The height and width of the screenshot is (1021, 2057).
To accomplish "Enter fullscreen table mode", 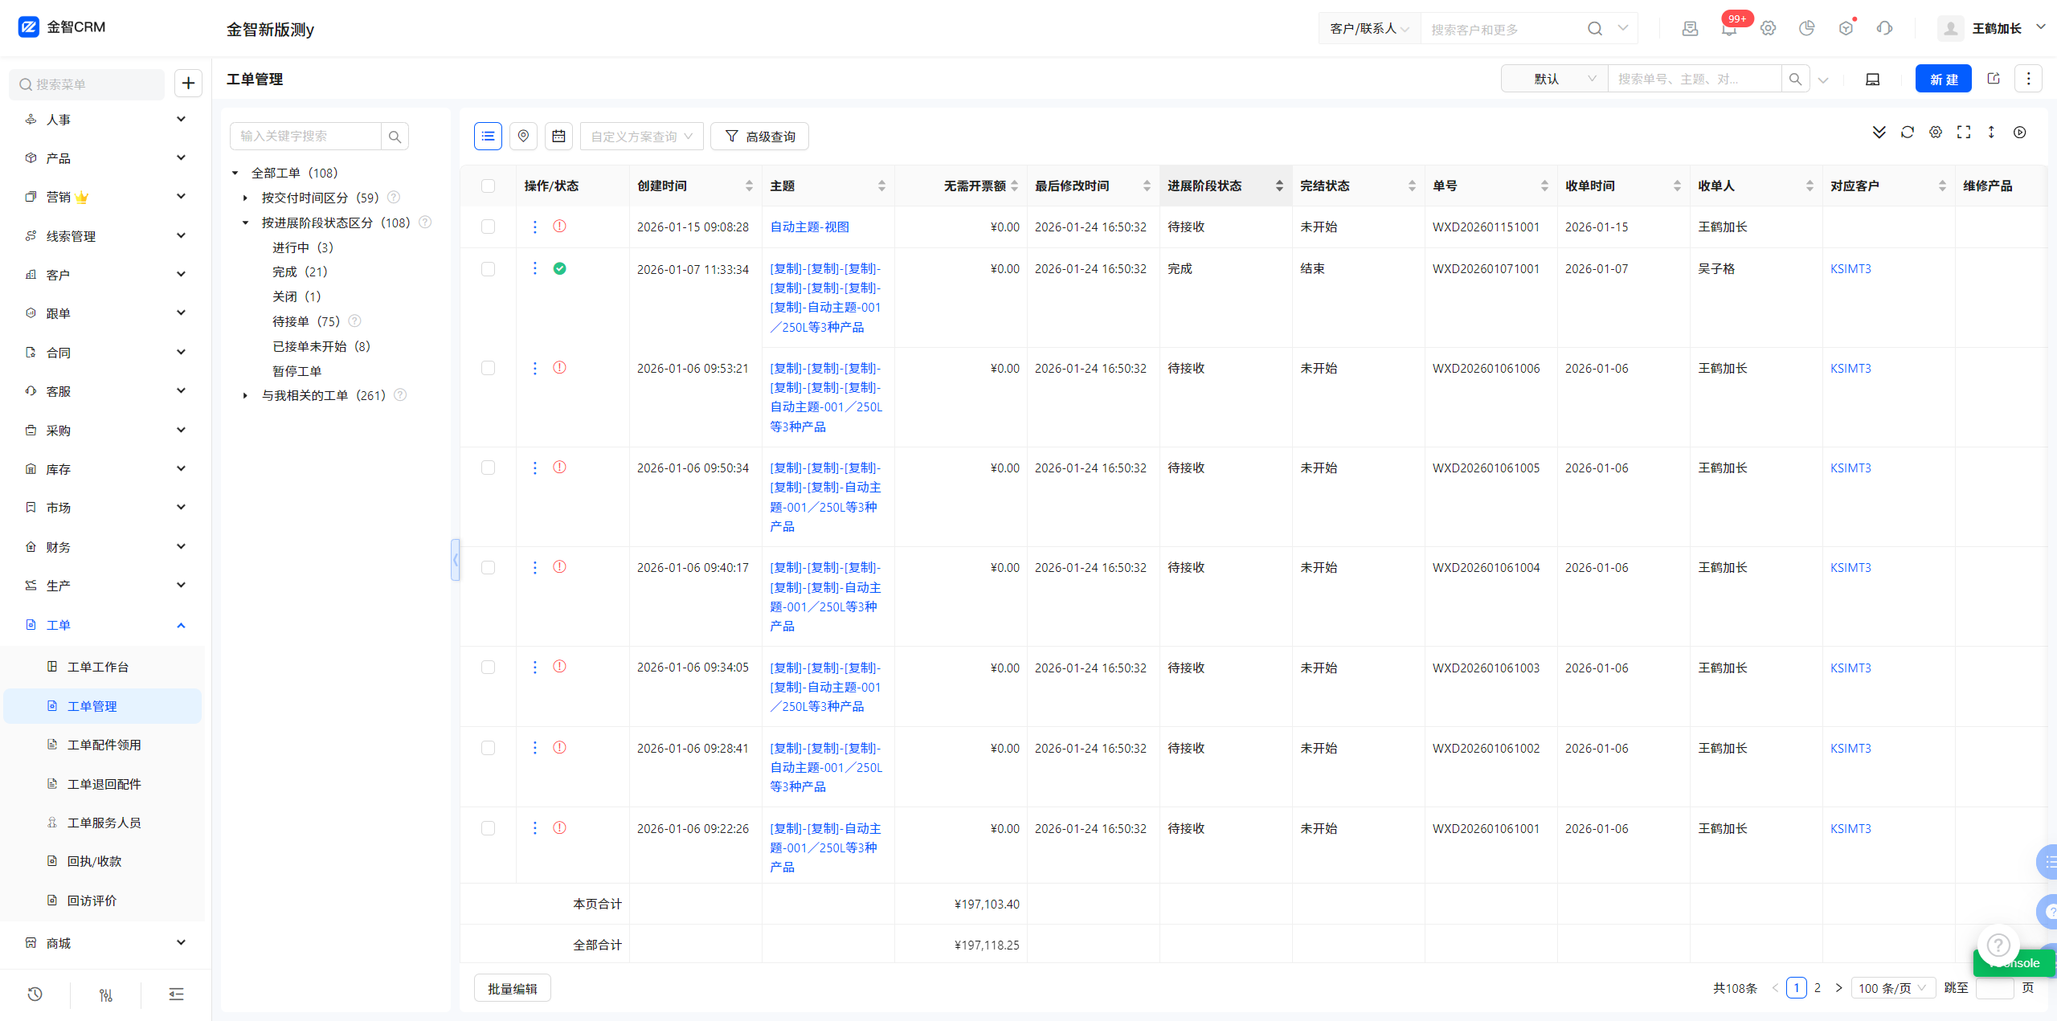I will [1963, 133].
